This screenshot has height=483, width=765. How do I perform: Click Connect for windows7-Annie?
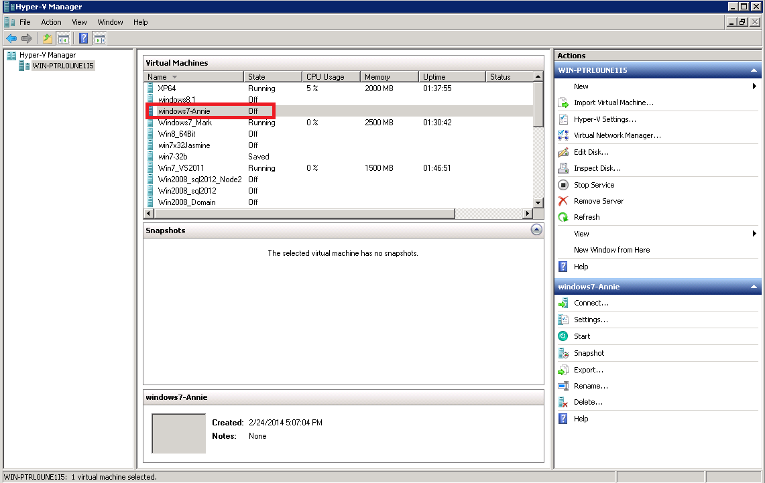tap(591, 303)
